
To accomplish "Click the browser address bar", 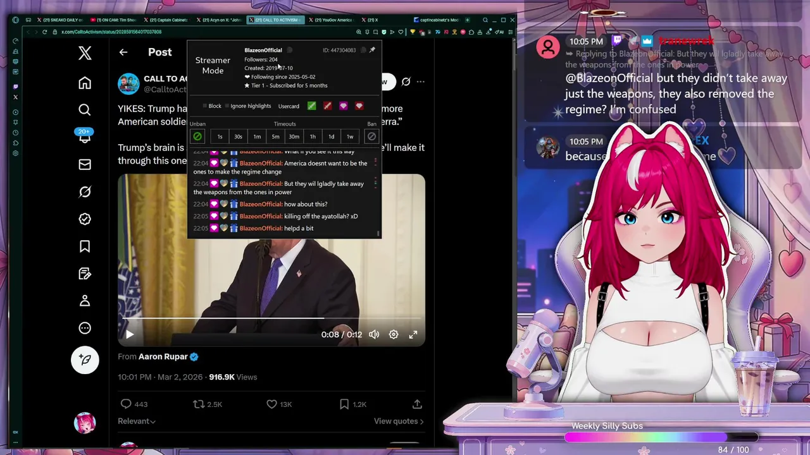I will click(x=202, y=32).
